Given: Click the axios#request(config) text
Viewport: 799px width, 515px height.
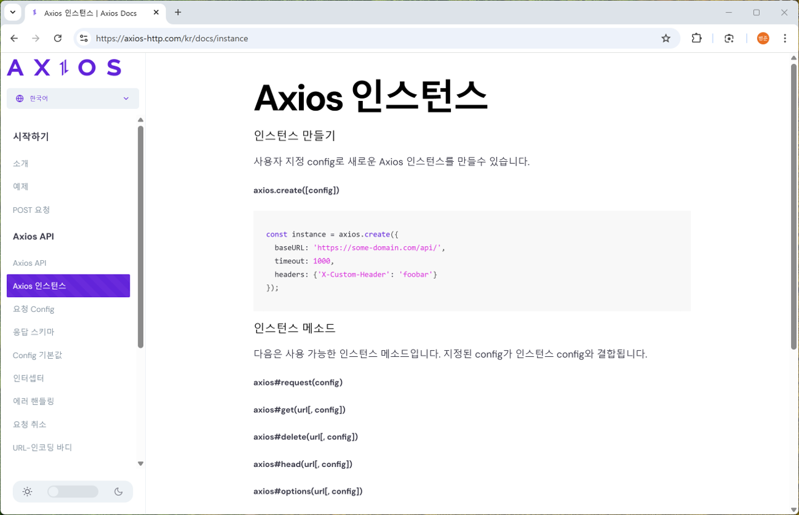Looking at the screenshot, I should [x=298, y=383].
